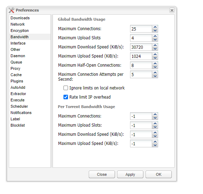
Task: Decrease global Maximum Upload Speed with down arrow
Action: (155, 58)
